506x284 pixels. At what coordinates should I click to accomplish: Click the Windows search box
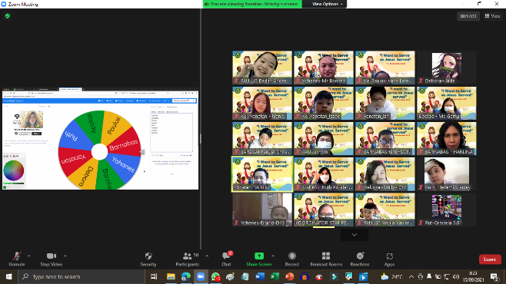pos(82,276)
